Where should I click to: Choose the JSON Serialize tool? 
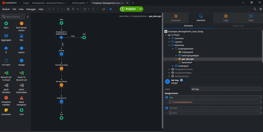pyautogui.click(x=6, y=88)
